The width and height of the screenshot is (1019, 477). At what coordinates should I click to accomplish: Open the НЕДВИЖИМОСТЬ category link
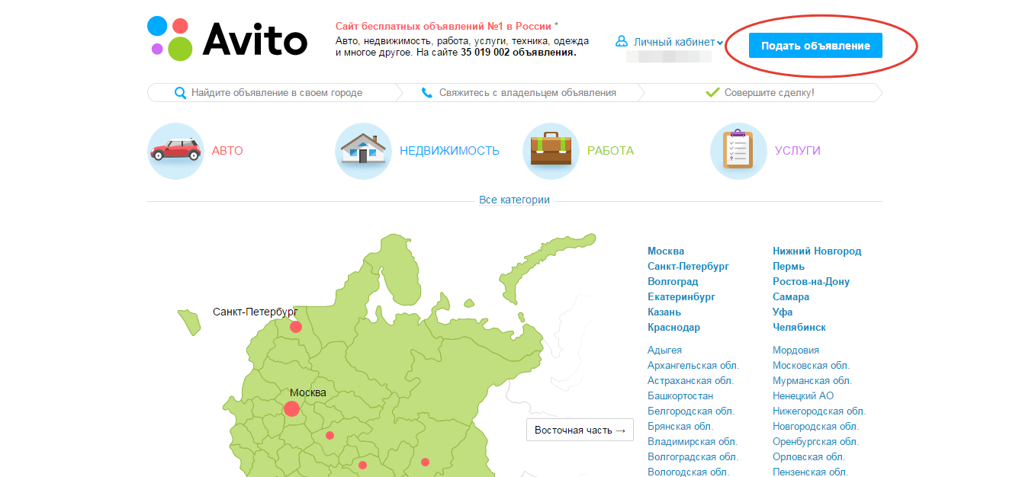tap(450, 151)
